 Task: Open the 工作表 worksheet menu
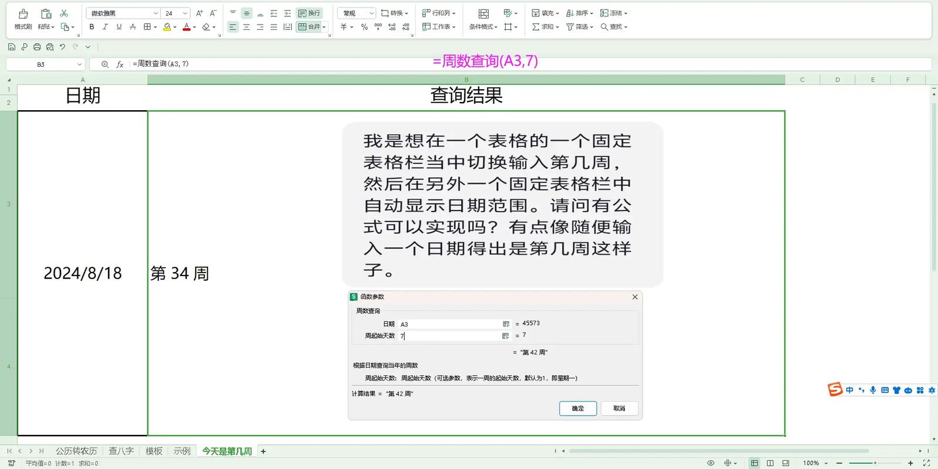(x=438, y=27)
